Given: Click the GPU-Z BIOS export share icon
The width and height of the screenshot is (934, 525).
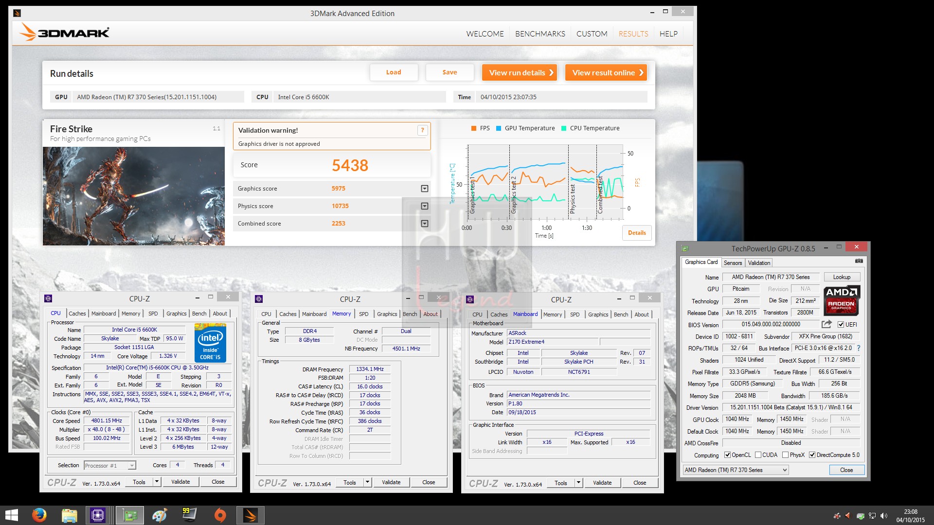Looking at the screenshot, I should 826,324.
